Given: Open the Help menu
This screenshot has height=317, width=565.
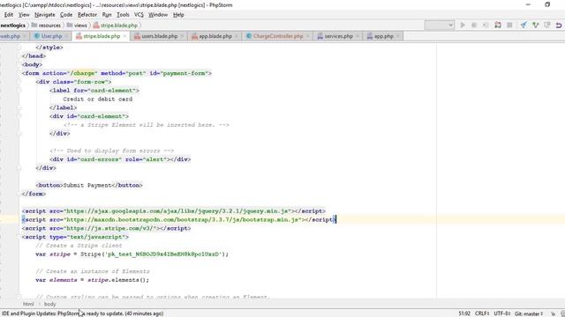Looking at the screenshot, I should point(178,15).
